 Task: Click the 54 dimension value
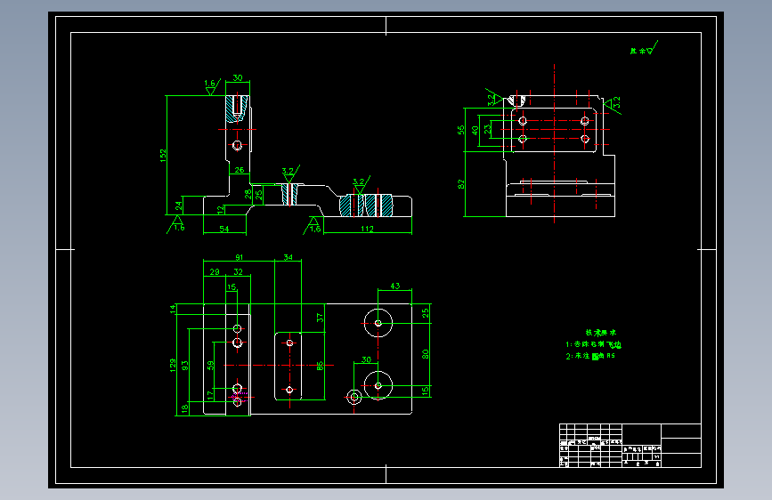pos(224,229)
